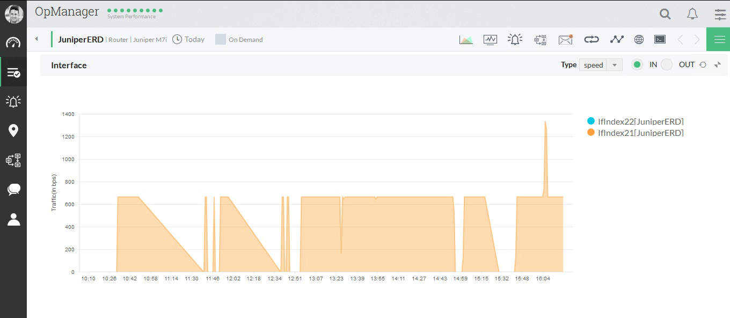Collapse panel with back triangle
The height and width of the screenshot is (318, 730).
(x=36, y=39)
